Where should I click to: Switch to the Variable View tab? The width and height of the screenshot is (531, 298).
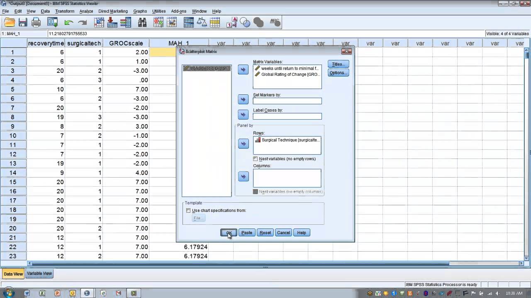[x=39, y=274]
